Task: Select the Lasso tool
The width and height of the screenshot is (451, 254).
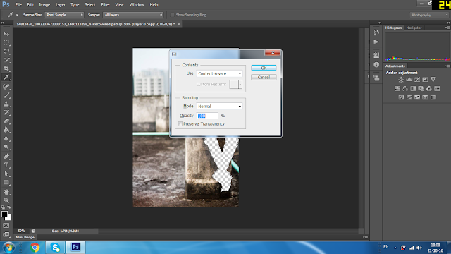Action: [x=6, y=52]
